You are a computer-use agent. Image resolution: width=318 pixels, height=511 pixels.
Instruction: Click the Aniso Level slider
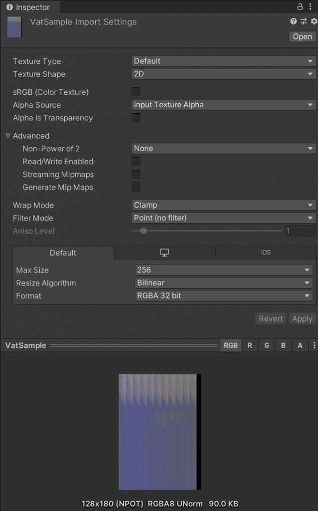click(206, 231)
